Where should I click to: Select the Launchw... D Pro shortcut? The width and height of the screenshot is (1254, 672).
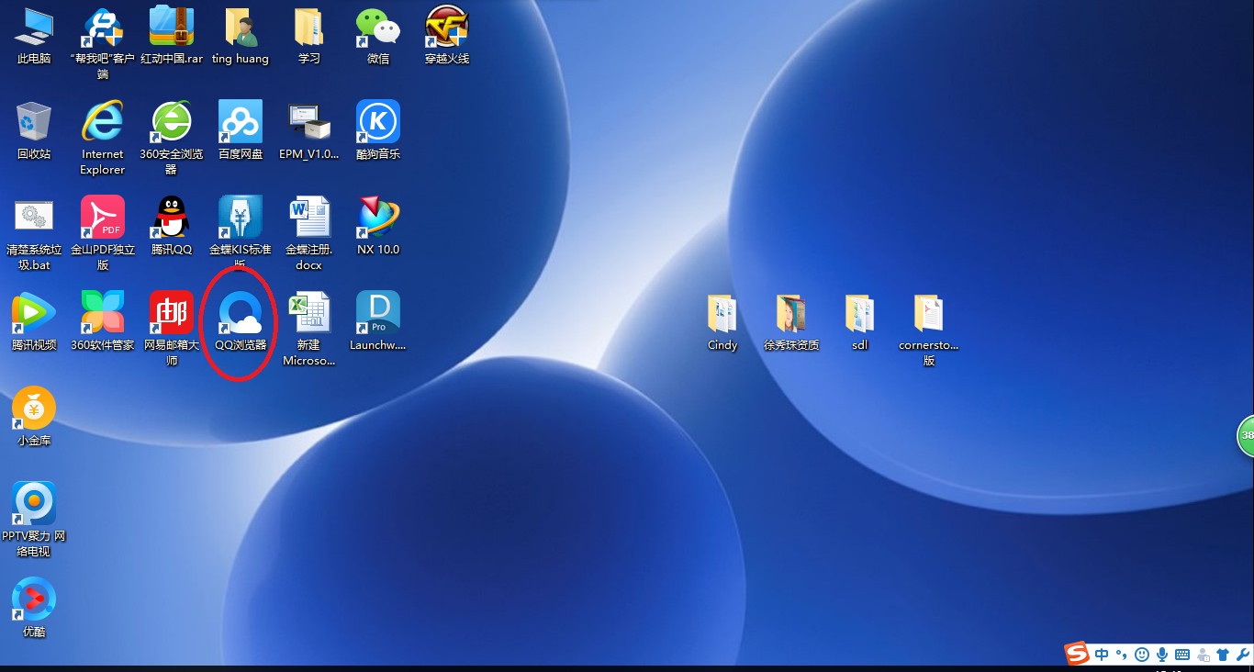click(378, 321)
